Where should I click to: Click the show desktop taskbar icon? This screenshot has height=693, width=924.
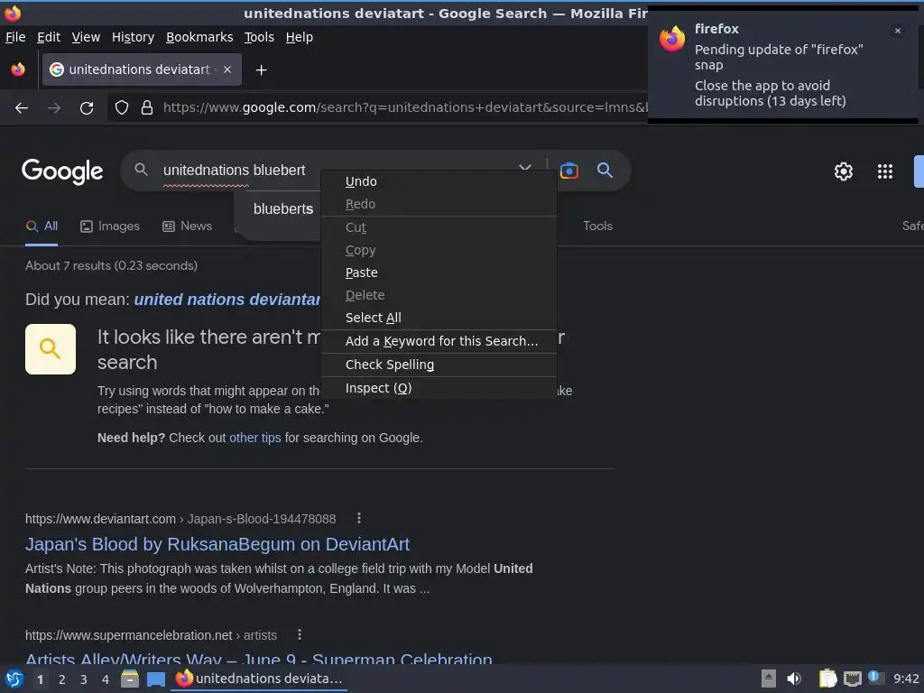coord(156,679)
